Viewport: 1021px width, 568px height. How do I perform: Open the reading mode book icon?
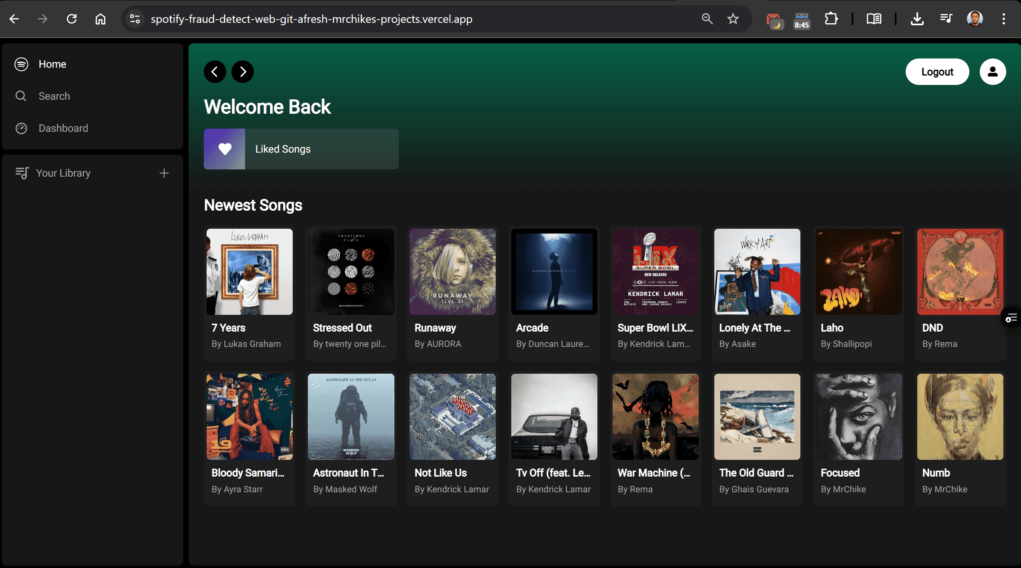click(874, 19)
